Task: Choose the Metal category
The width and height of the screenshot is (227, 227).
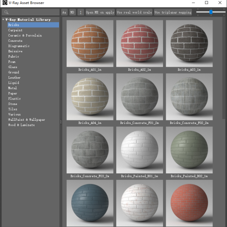Action: point(12,88)
